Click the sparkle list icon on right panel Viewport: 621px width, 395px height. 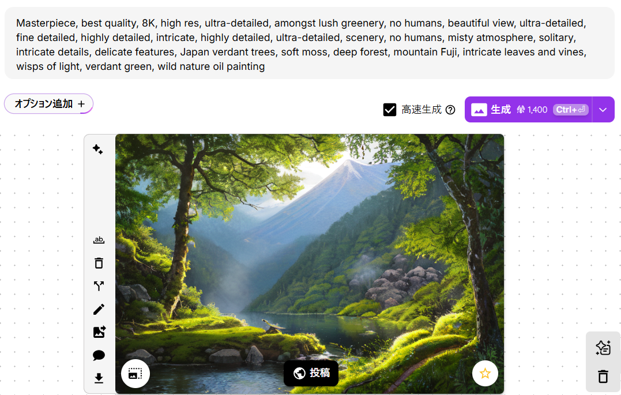coord(603,348)
